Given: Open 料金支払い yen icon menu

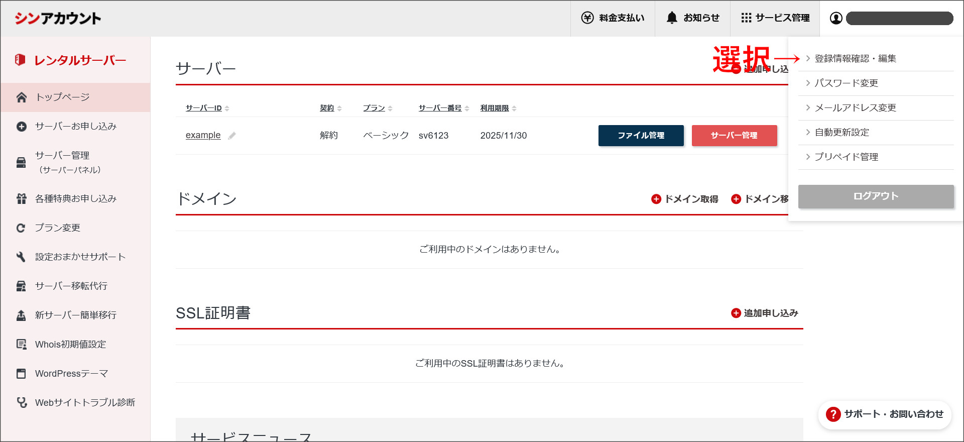Looking at the screenshot, I should point(613,18).
